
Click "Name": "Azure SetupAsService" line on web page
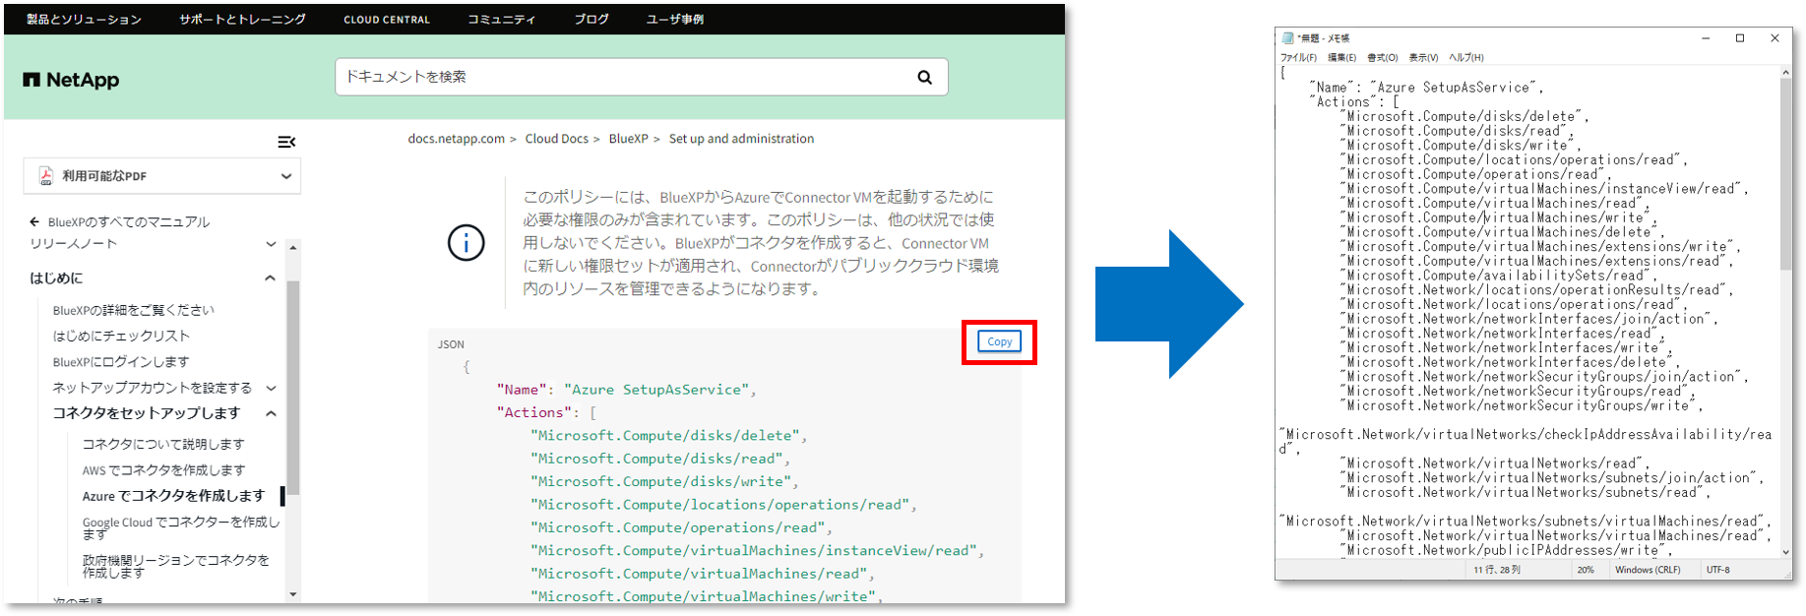627,390
